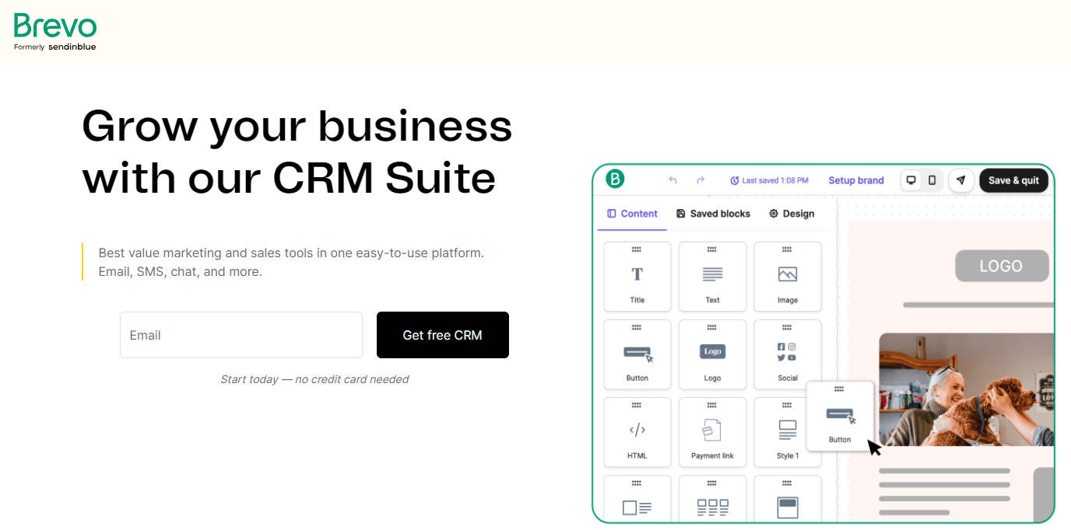The image size is (1071, 530).
Task: Select the Title block
Action: (637, 277)
